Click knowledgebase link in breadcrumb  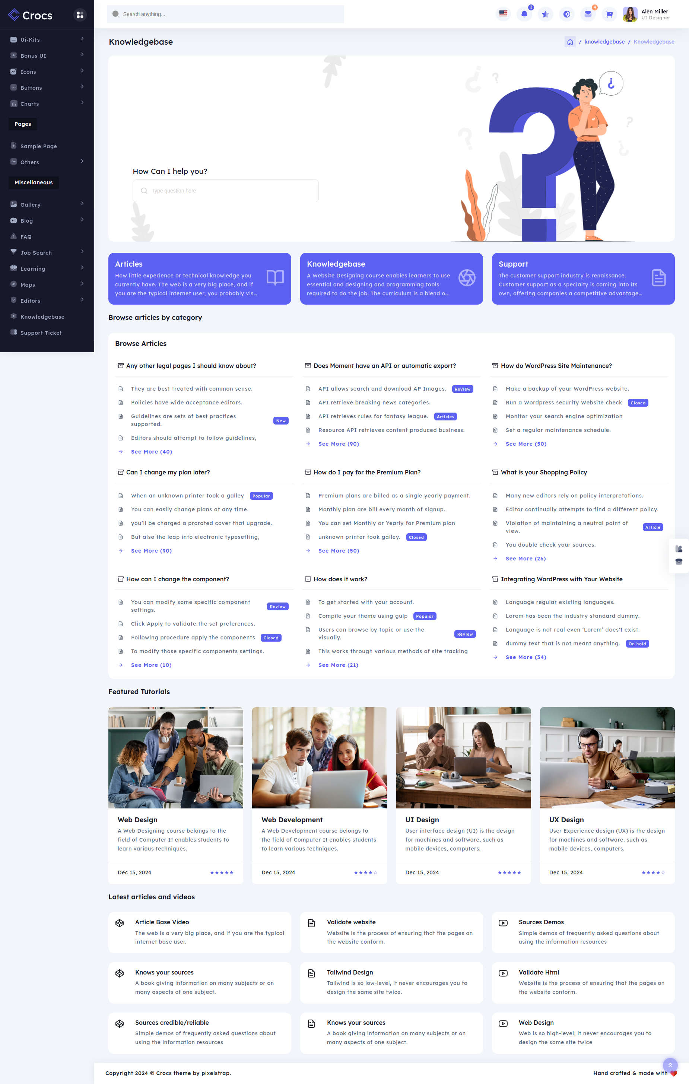point(604,42)
